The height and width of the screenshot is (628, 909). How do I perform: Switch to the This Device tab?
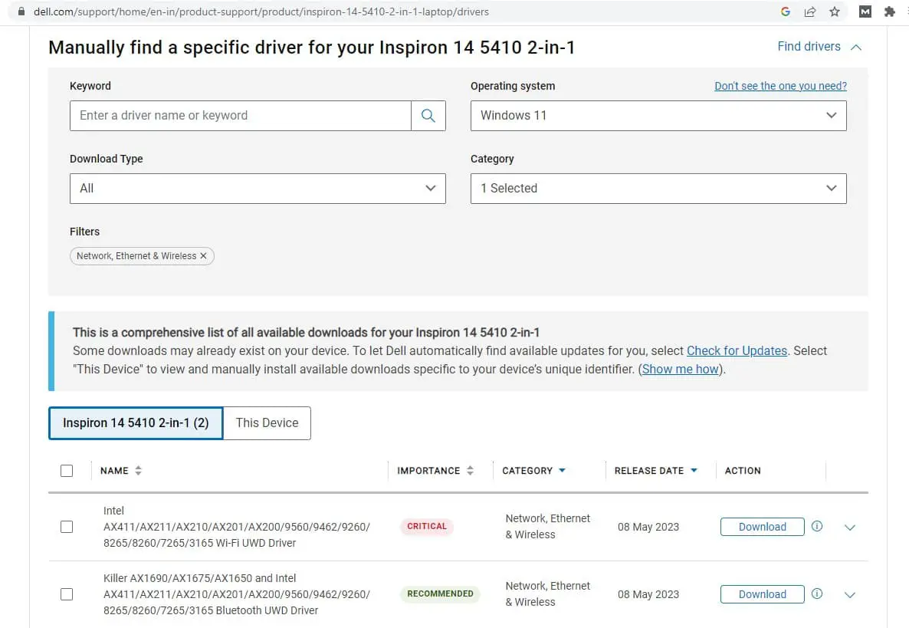pyautogui.click(x=267, y=423)
